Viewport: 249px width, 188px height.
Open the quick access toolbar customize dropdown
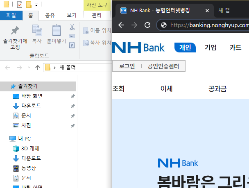(36, 5)
